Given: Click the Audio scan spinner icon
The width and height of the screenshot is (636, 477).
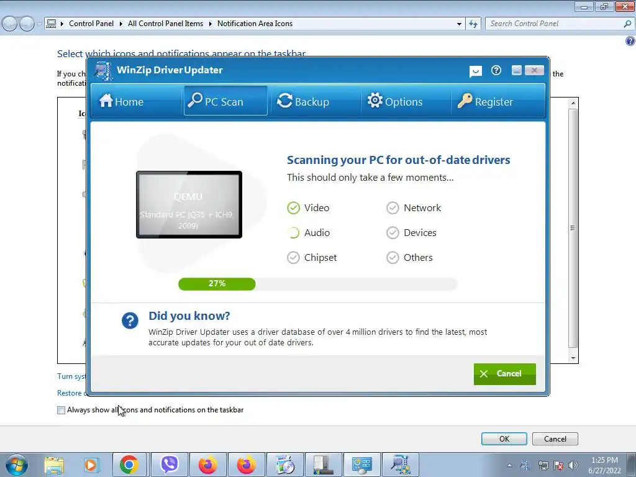Looking at the screenshot, I should coord(293,233).
